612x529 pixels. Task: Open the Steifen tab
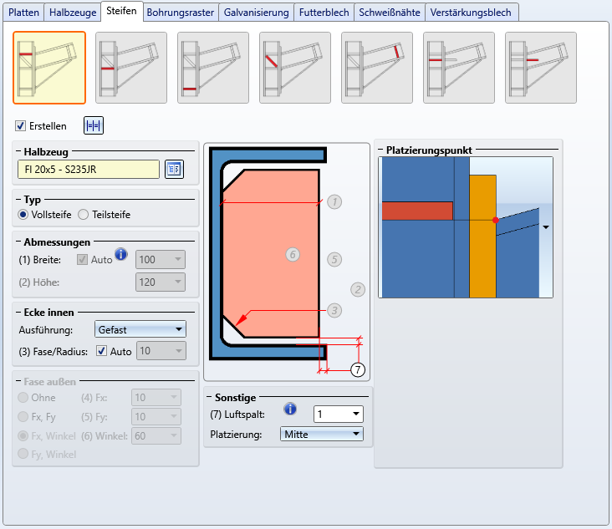[x=121, y=11]
